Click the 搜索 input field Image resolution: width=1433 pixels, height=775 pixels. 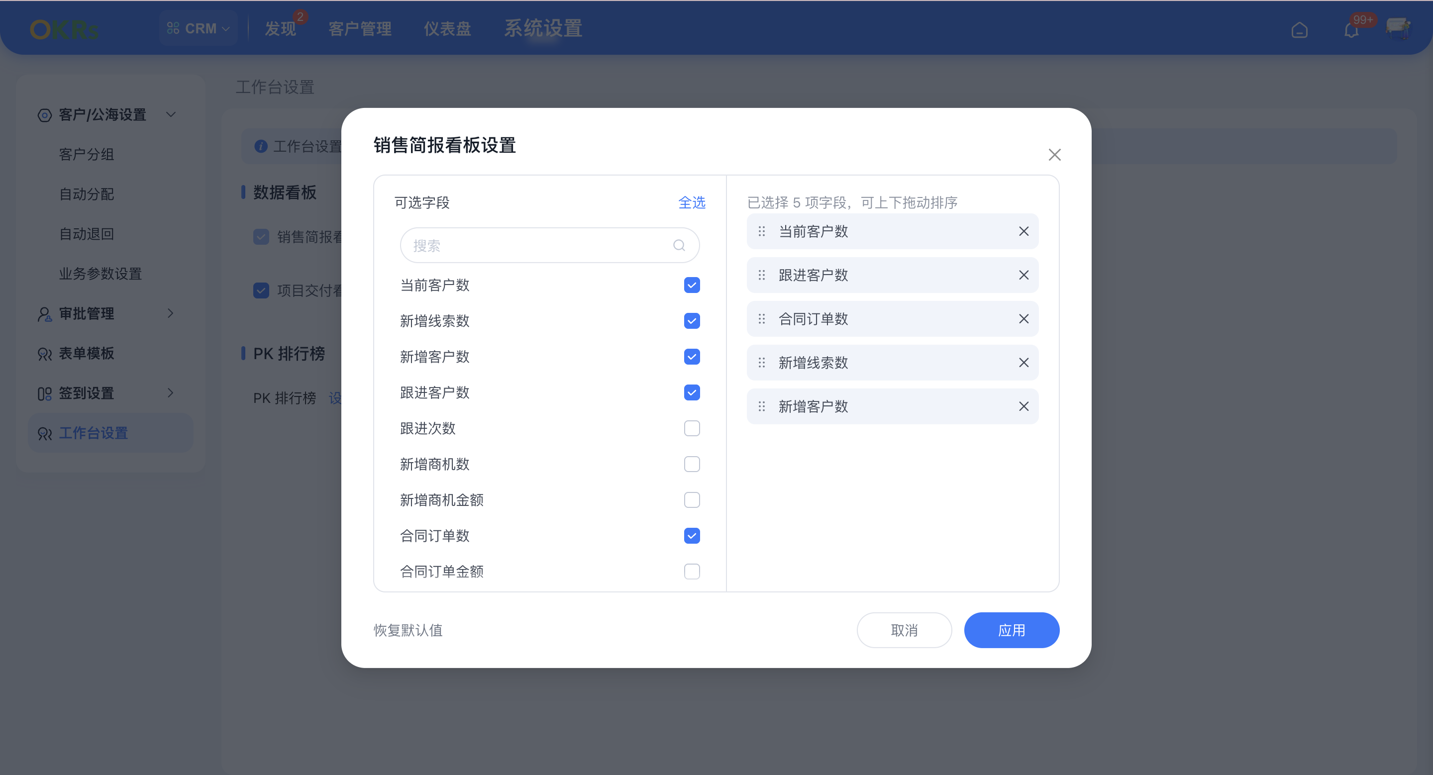click(539, 245)
